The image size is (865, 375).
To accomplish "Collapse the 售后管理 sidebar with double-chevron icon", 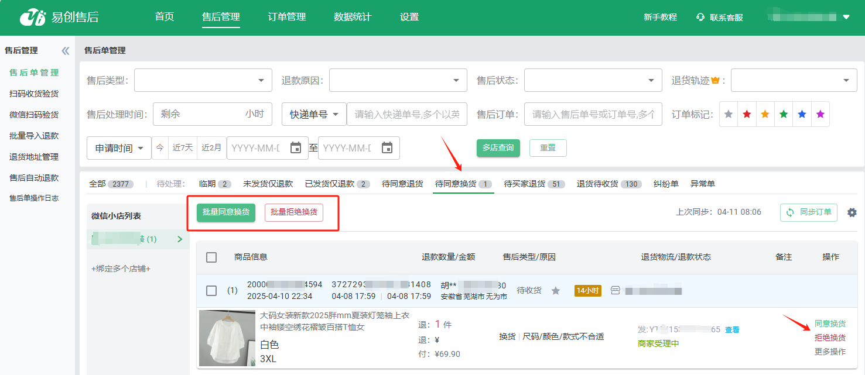I will [x=65, y=51].
